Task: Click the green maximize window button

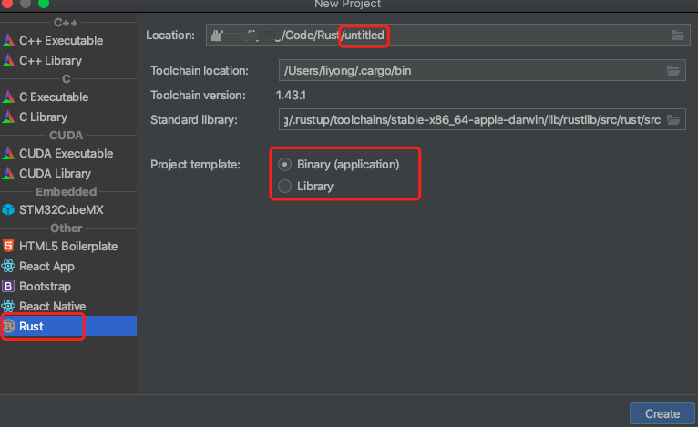Action: (x=44, y=4)
